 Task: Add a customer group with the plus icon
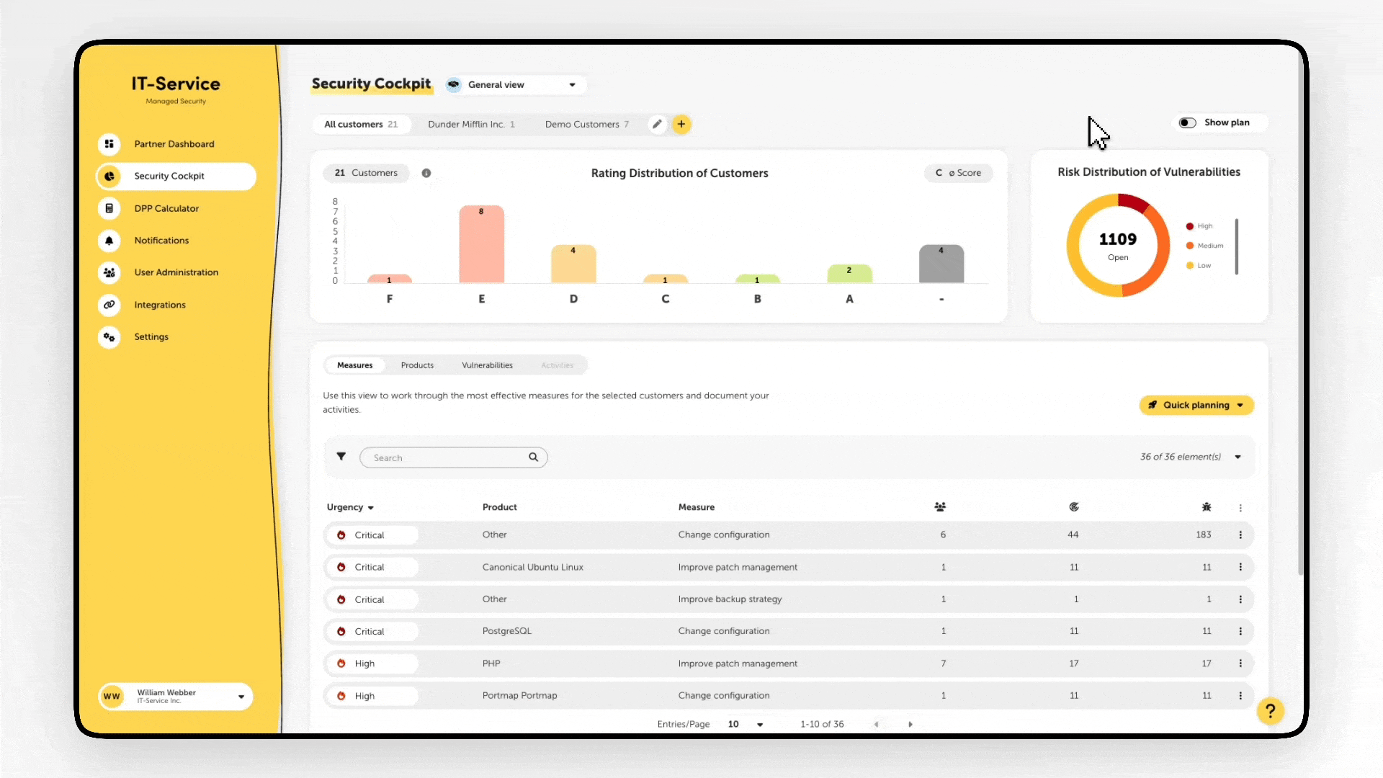[x=681, y=124]
